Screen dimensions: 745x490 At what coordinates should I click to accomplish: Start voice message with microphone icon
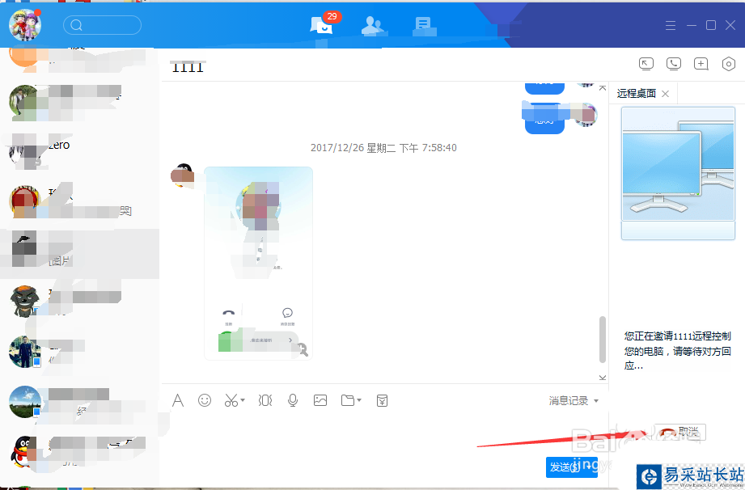click(x=293, y=400)
